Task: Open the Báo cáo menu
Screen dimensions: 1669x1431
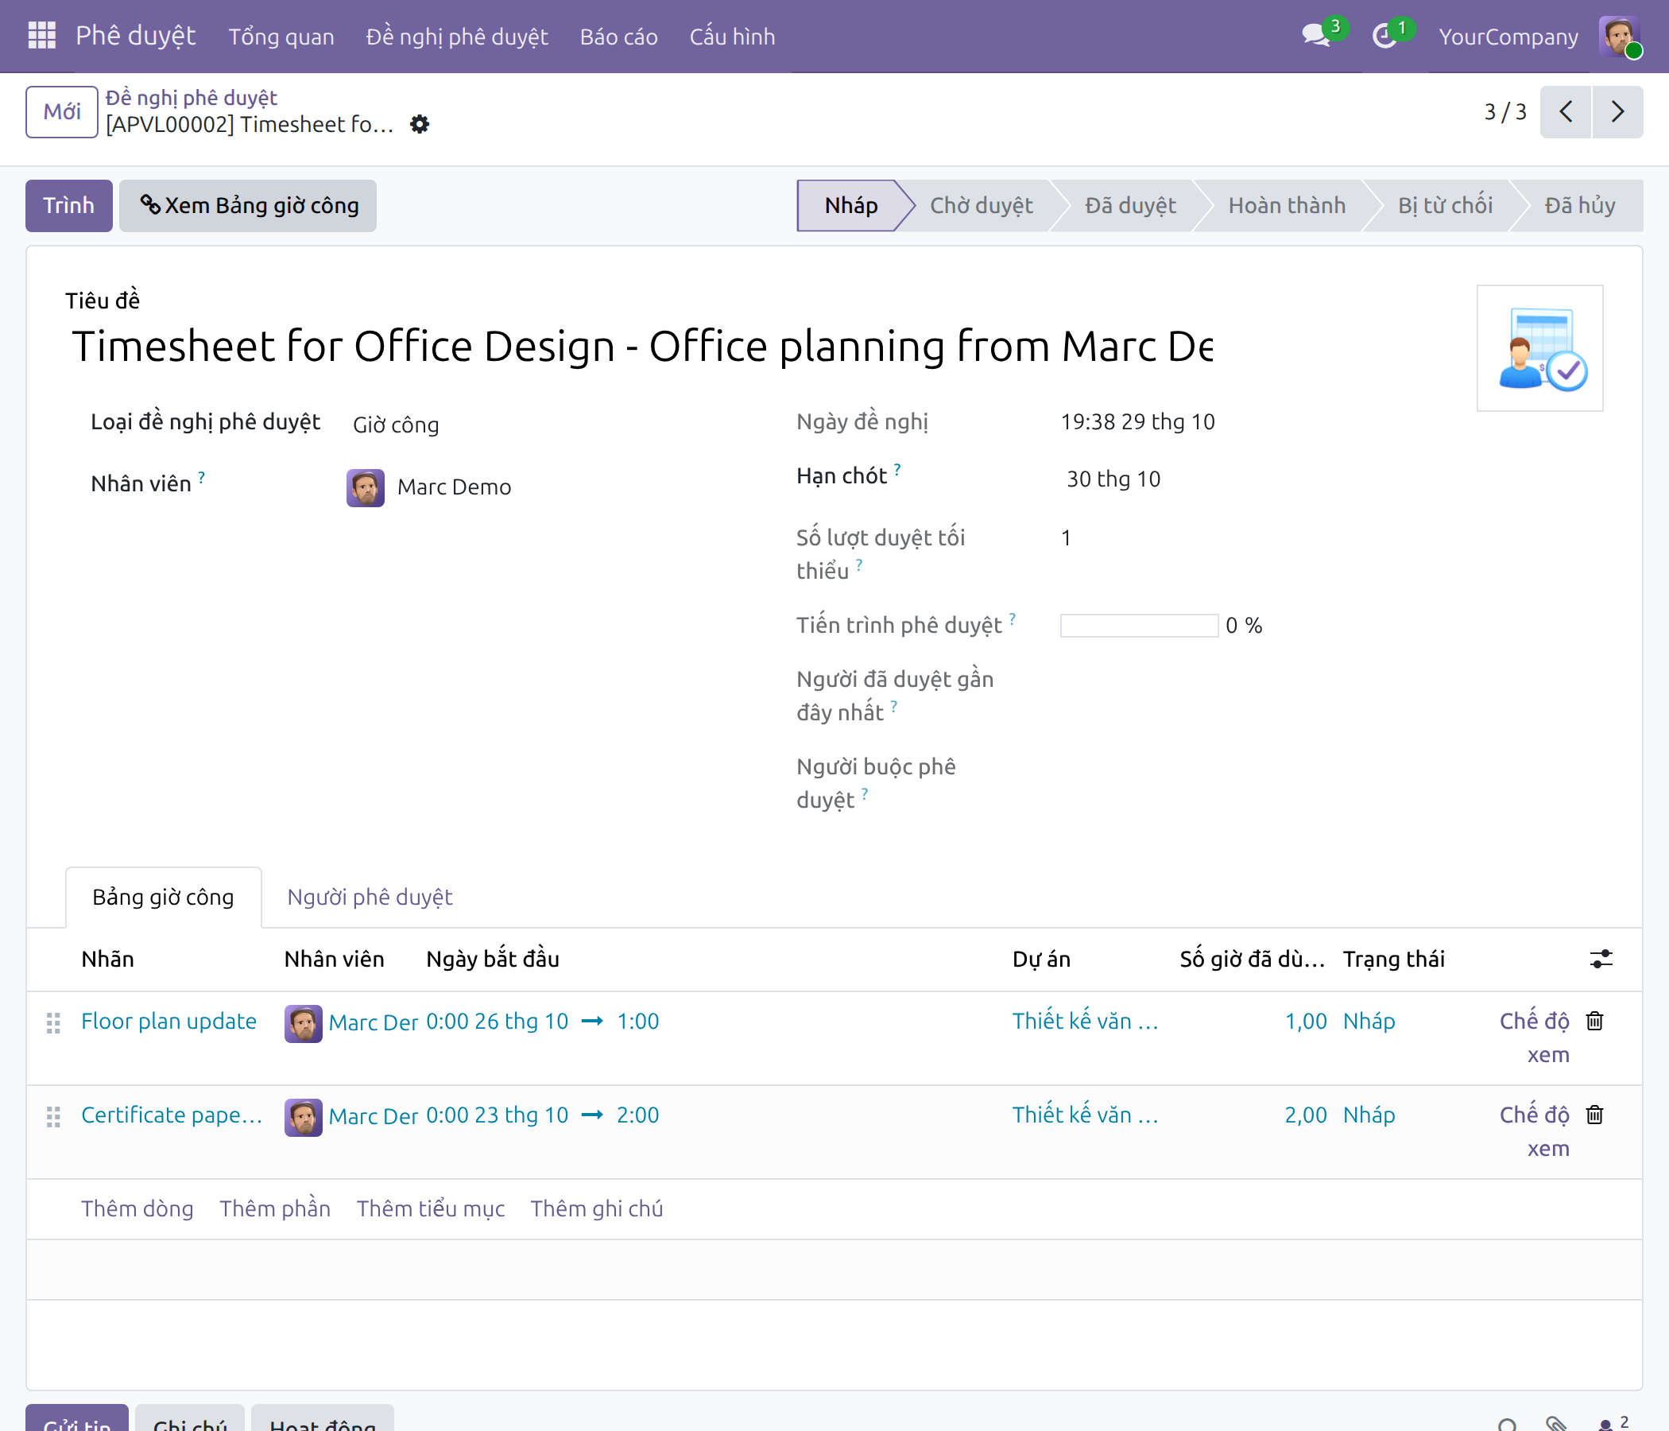Action: 618,37
